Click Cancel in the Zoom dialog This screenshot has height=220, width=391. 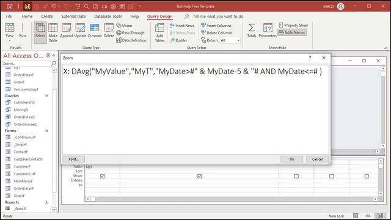pyautogui.click(x=317, y=159)
